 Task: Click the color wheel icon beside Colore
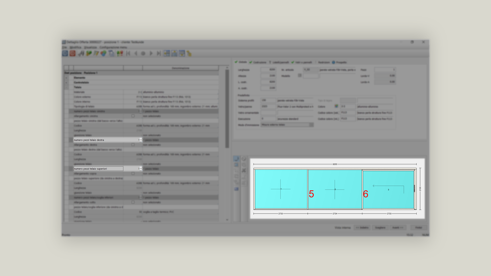click(336, 106)
